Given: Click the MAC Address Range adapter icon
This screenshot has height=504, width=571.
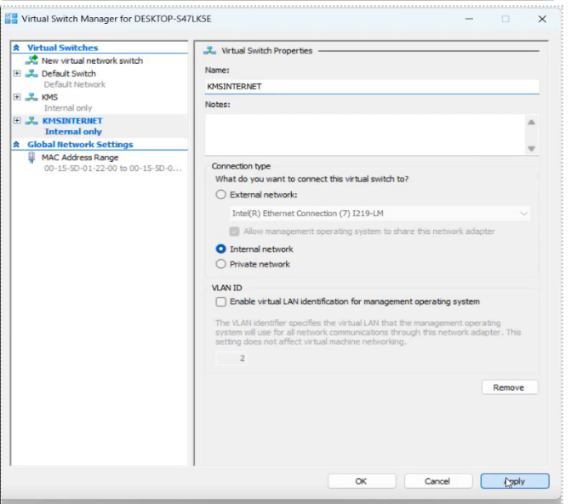Looking at the screenshot, I should click(31, 157).
